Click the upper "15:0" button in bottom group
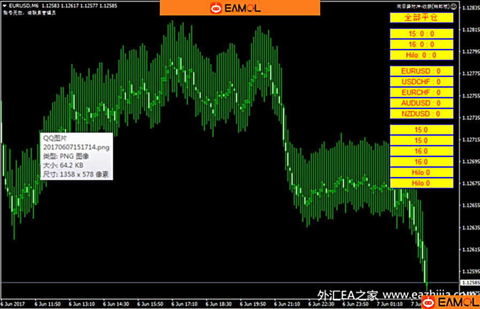The image size is (480, 309). [x=421, y=130]
